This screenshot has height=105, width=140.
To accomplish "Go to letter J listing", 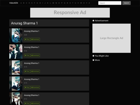I will pyautogui.click(x=45, y=3).
